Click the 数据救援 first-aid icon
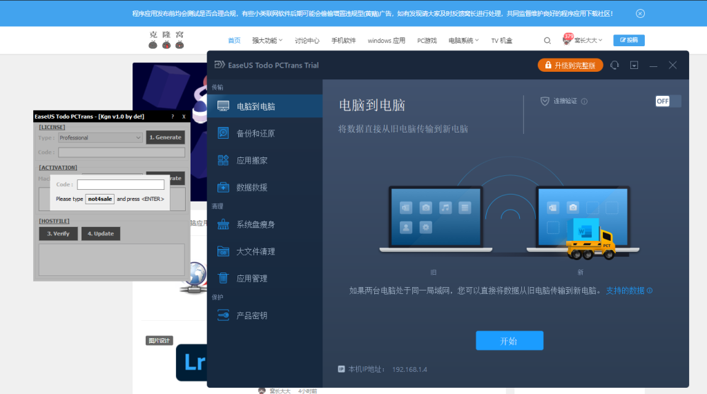The width and height of the screenshot is (707, 394). (223, 187)
